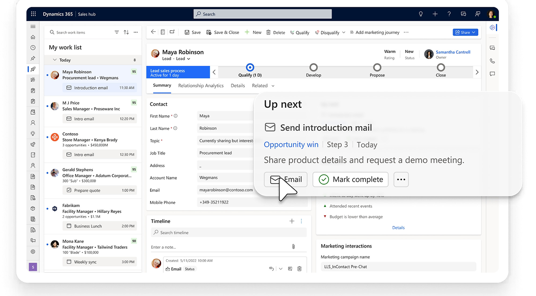Click the attachment paperclip in timeline note
Image resolution: width=536 pixels, height=296 pixels.
[x=293, y=247]
